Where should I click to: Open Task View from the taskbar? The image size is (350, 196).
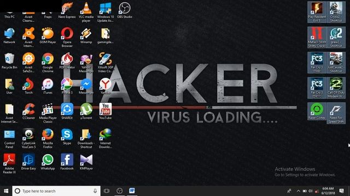click(107, 191)
